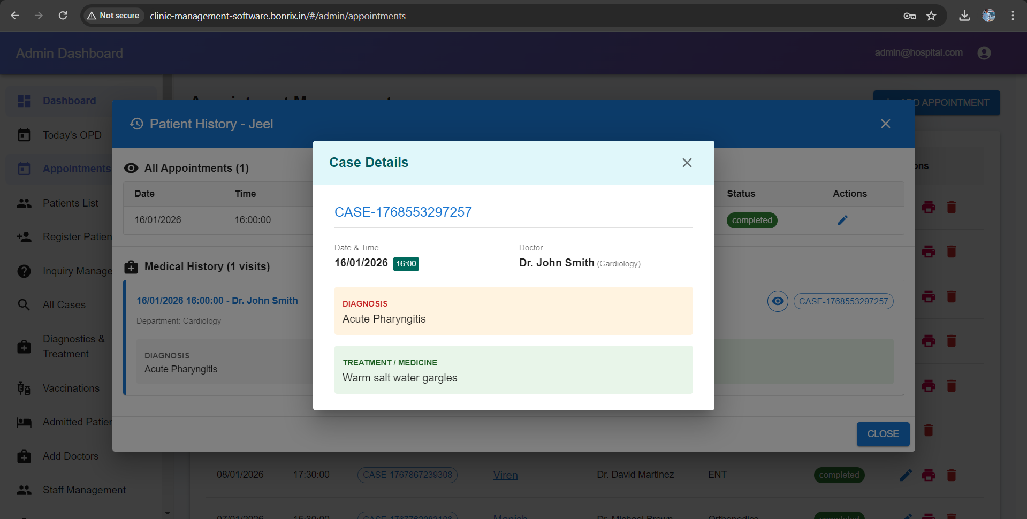1027x519 pixels.
Task: Switch to Today's OPD section
Action: coord(72,135)
